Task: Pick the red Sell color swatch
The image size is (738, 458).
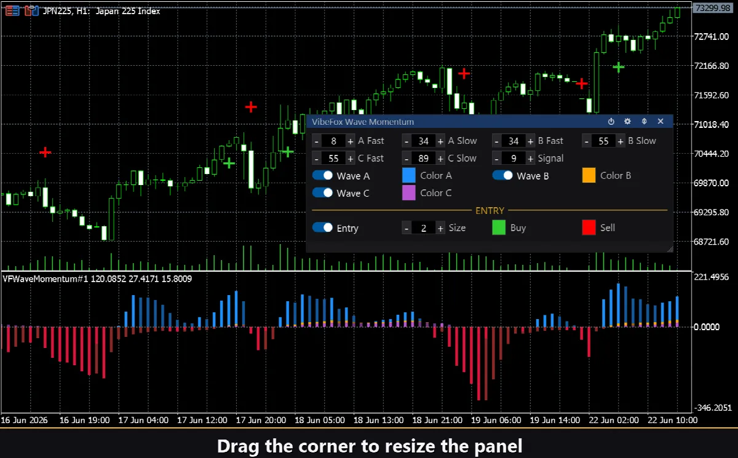Action: 589,227
